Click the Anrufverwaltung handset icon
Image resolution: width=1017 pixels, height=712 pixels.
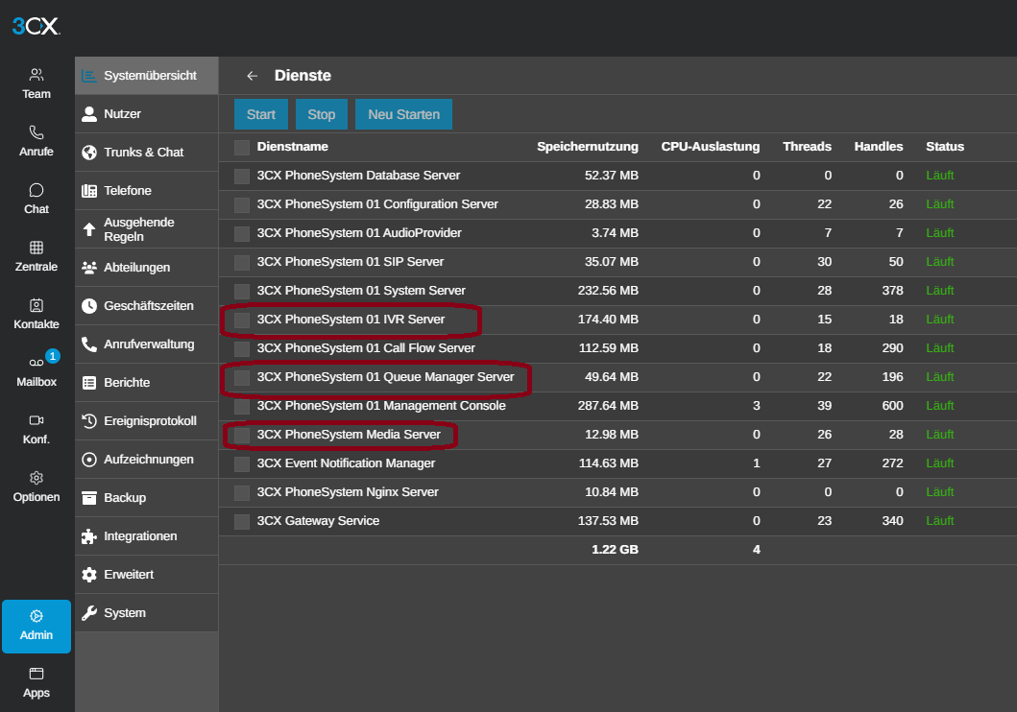[89, 344]
